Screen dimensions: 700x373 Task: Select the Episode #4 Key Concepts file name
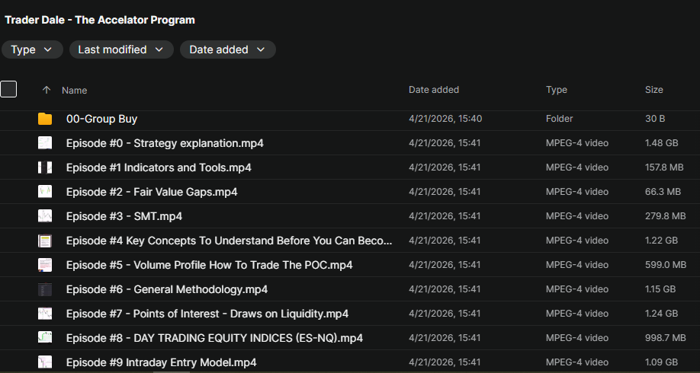(x=229, y=241)
